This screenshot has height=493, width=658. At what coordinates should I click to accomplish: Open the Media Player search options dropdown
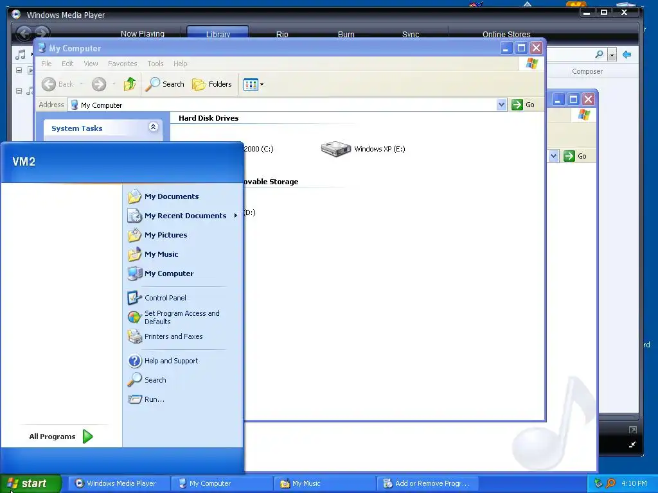pyautogui.click(x=612, y=55)
